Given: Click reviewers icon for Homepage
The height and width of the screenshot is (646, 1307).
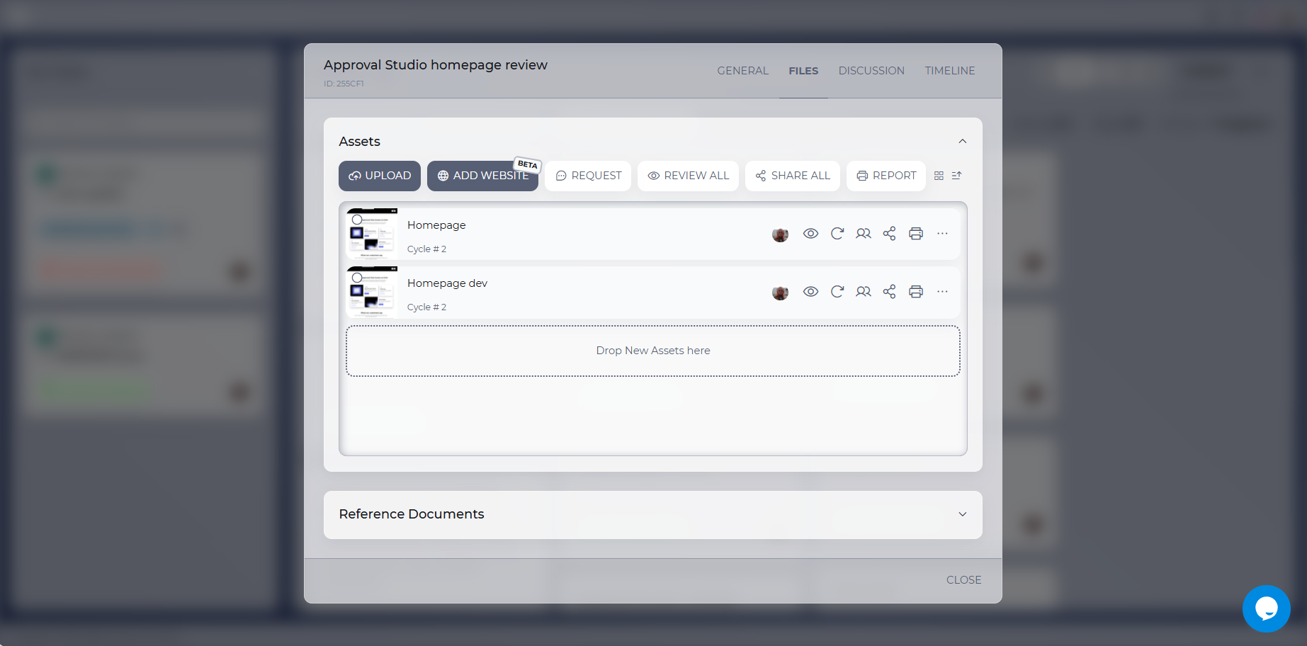Looking at the screenshot, I should click(x=864, y=234).
